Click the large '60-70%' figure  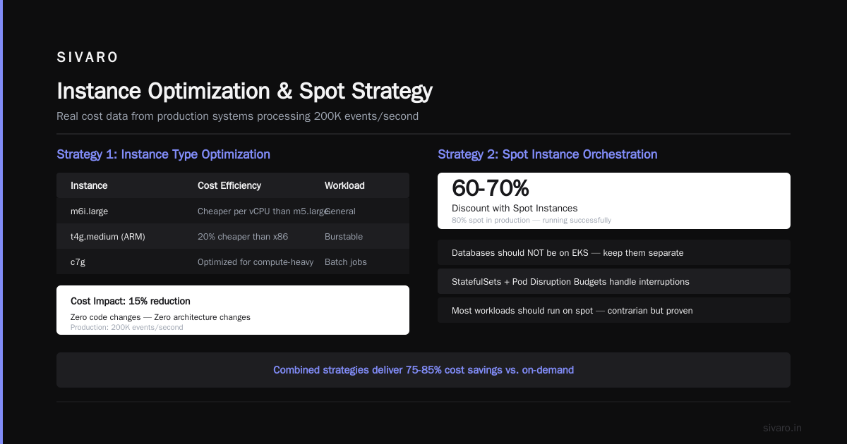(x=491, y=188)
